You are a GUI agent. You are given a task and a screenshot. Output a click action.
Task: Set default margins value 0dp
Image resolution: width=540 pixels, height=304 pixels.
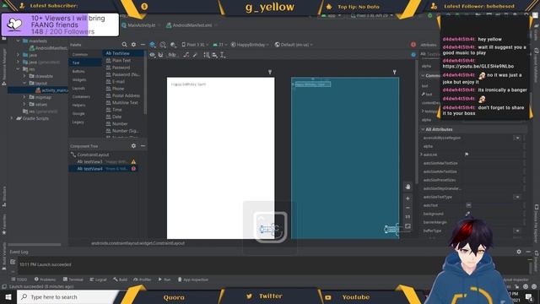172,55
